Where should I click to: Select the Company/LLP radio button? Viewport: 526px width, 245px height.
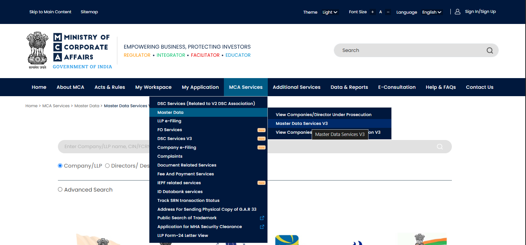tap(60, 166)
